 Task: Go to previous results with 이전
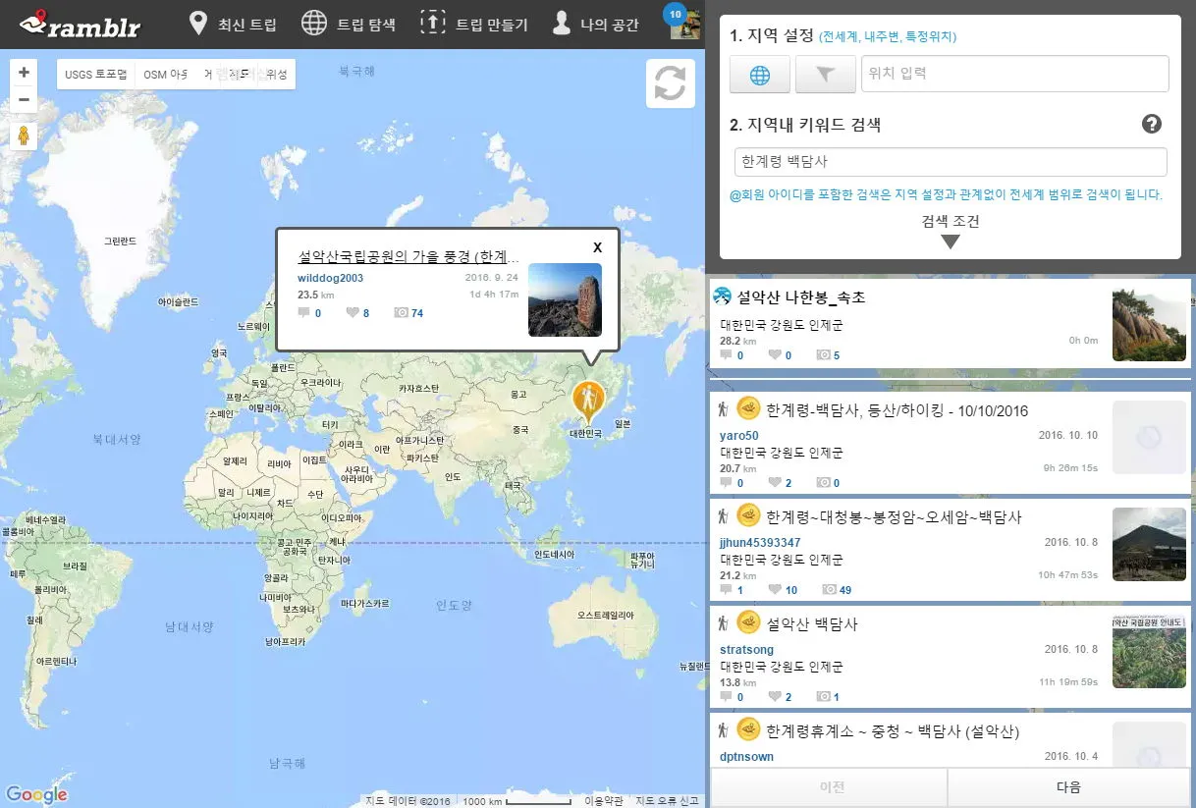coord(831,787)
